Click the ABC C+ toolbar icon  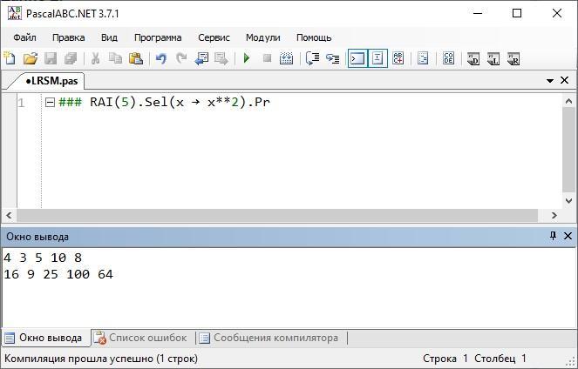398,58
